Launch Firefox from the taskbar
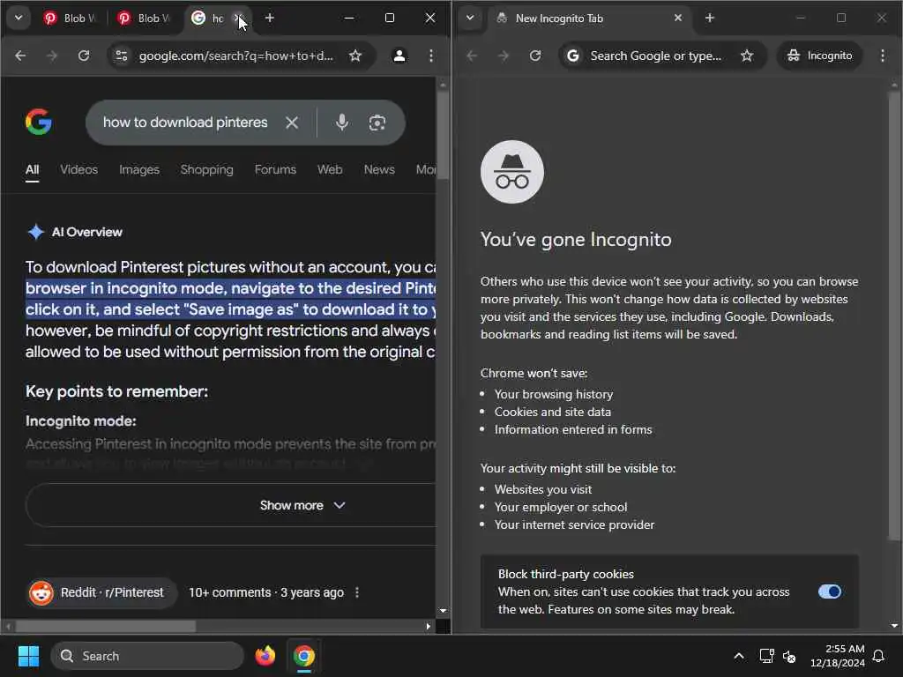This screenshot has width=903, height=677. point(265,656)
